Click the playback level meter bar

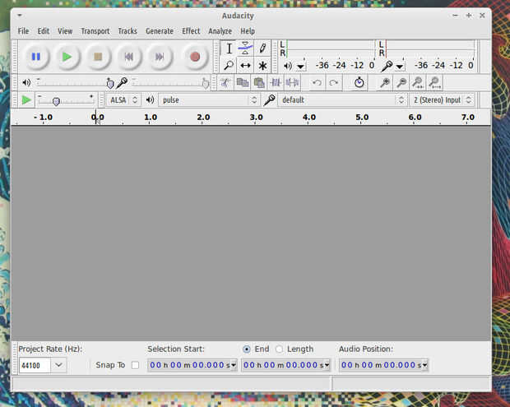(330, 49)
